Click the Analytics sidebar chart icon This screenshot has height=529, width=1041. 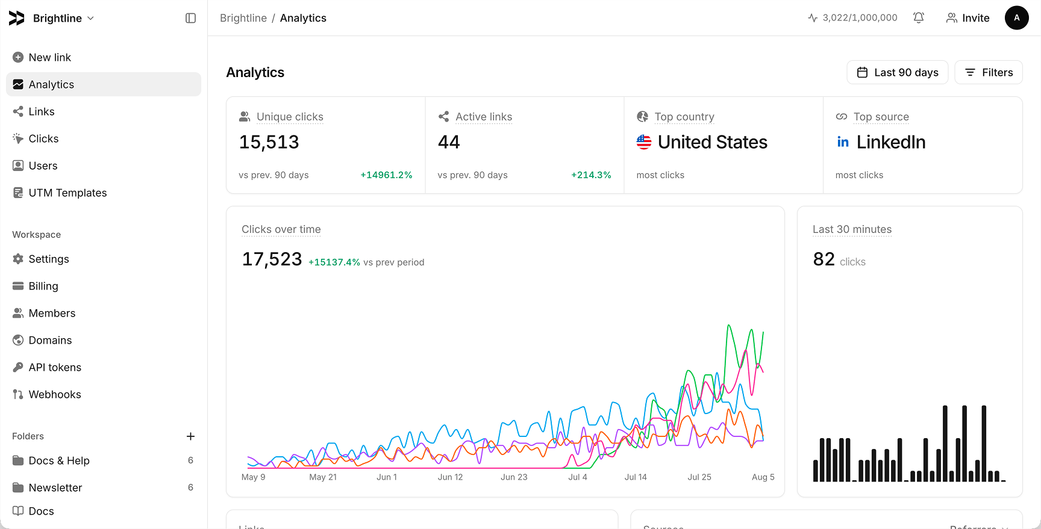[18, 84]
